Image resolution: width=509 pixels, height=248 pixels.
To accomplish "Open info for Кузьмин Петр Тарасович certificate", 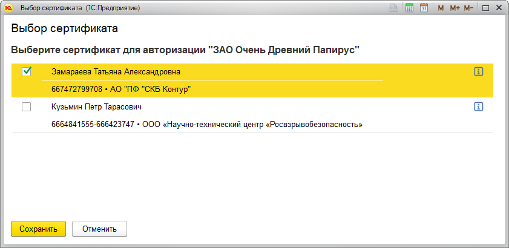I will coord(479,106).
